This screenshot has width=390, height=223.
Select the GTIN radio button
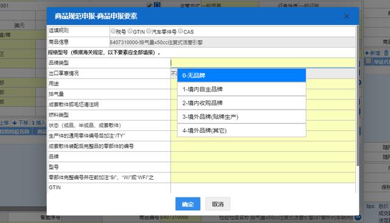(x=130, y=31)
